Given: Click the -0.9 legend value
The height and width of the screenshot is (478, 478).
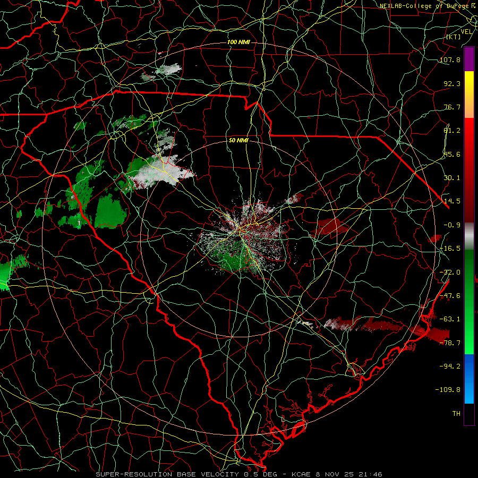Looking at the screenshot, I should coord(452,225).
